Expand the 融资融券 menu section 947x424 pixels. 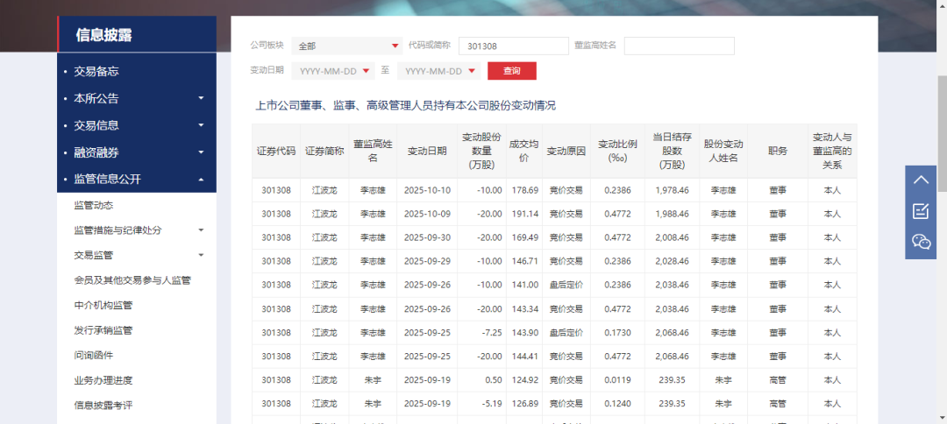pyautogui.click(x=136, y=152)
